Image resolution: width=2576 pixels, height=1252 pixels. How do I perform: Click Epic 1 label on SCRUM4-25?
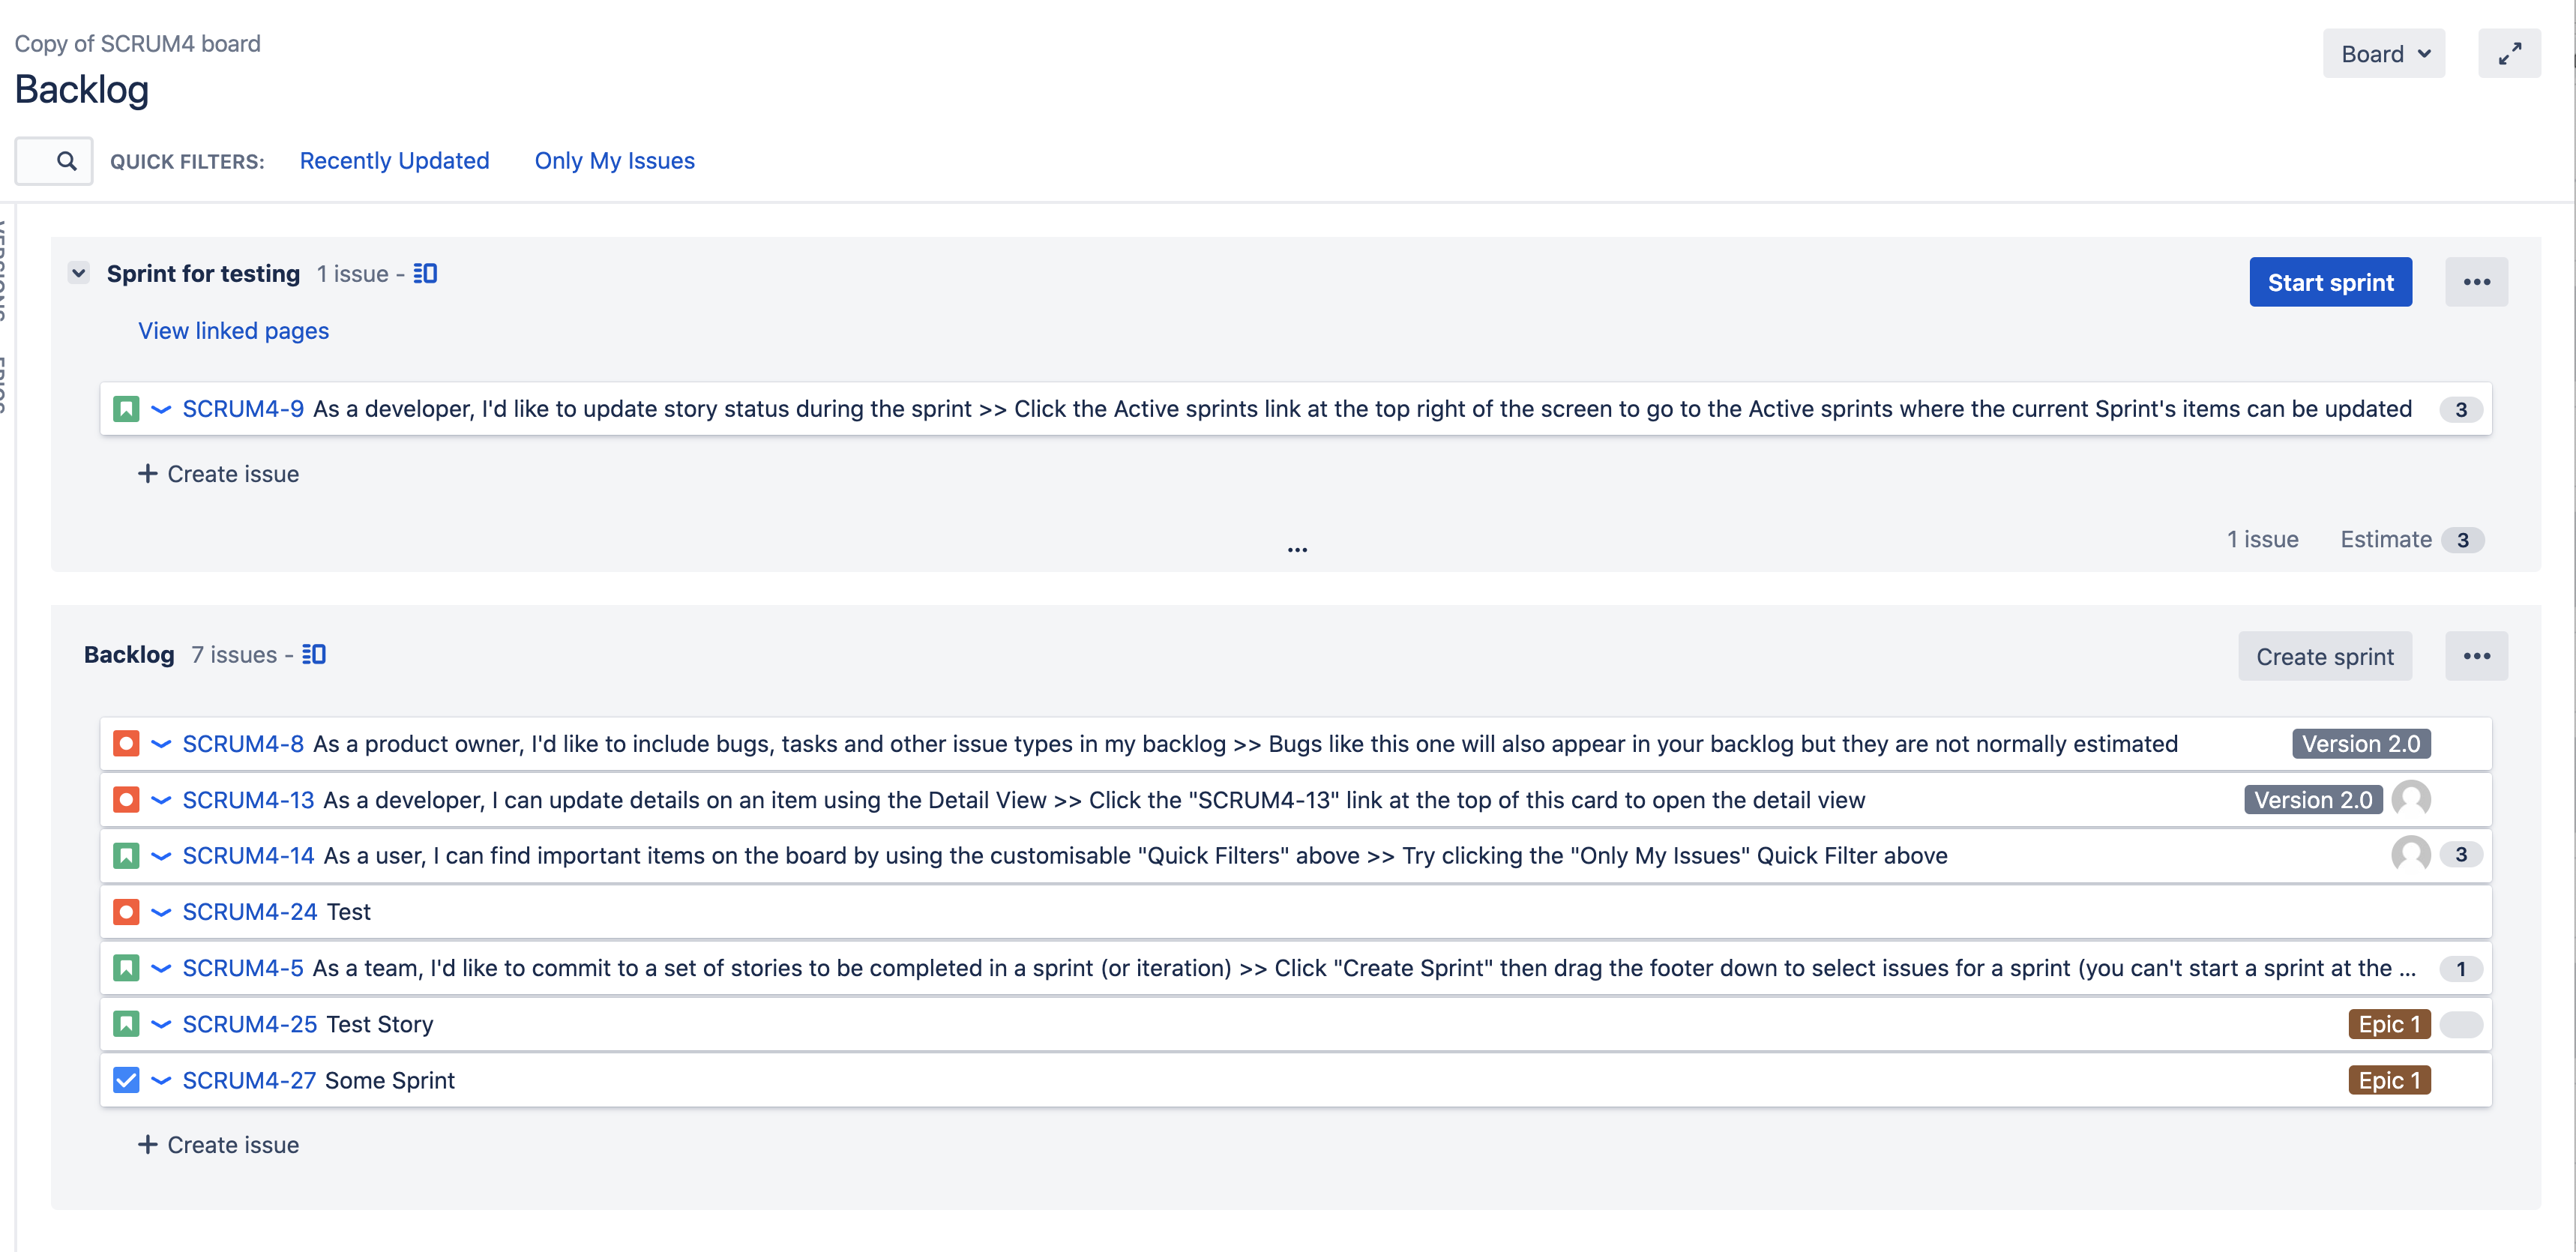[x=2388, y=1024]
